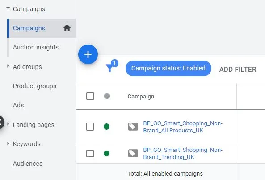Tick checkbox for All Products_UK campaign row
Viewport: 265px width, 180px height.
tap(90, 127)
